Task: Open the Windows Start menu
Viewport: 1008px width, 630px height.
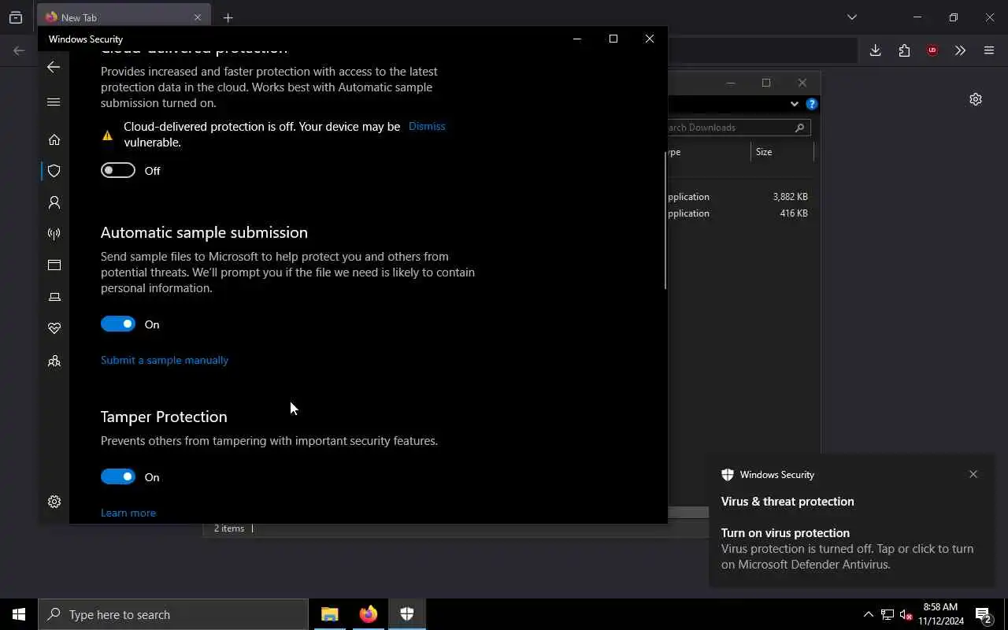Action: click(x=19, y=614)
